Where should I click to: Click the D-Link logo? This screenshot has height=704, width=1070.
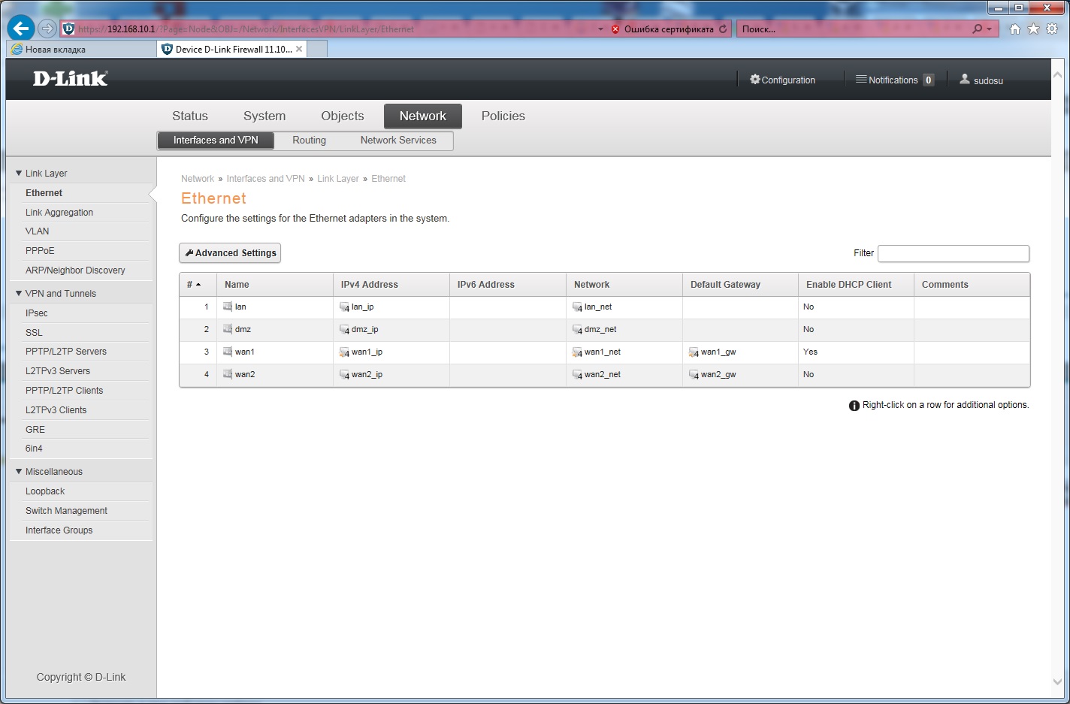coord(71,78)
